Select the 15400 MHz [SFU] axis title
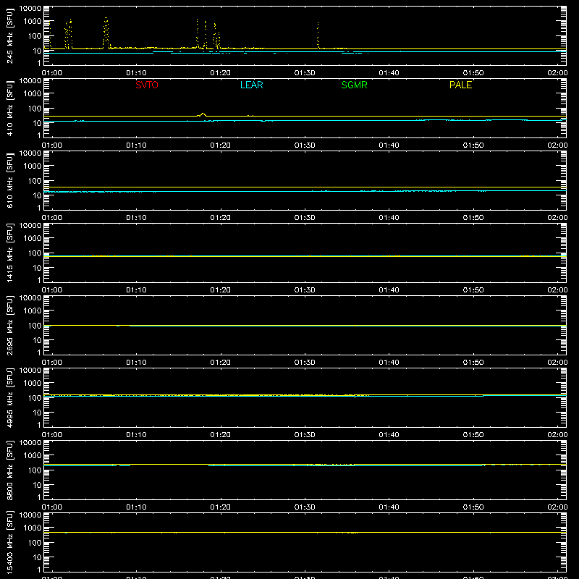The image size is (579, 579). [x=10, y=542]
